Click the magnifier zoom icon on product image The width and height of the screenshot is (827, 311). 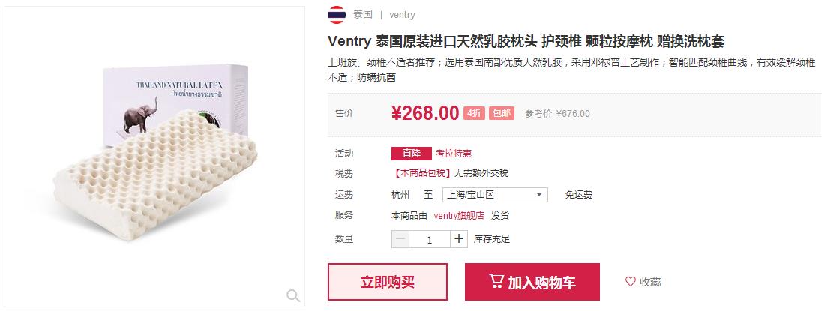coord(293,296)
